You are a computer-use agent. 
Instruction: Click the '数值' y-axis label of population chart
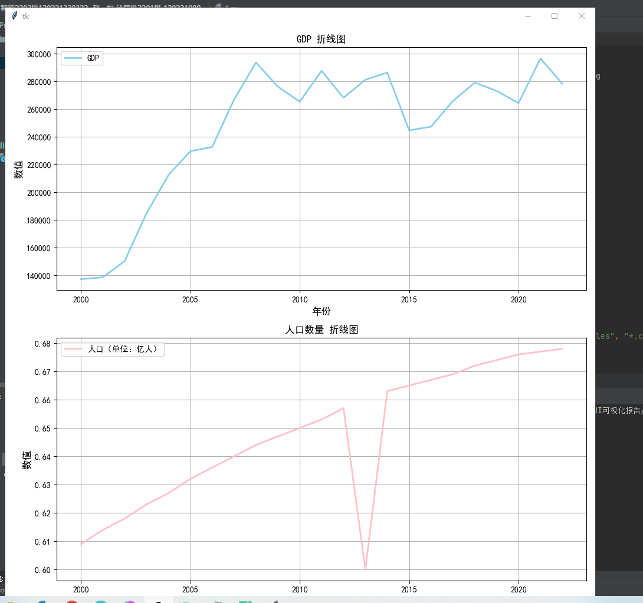coord(27,460)
